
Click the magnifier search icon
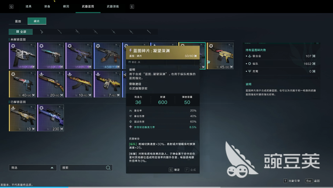point(108,168)
